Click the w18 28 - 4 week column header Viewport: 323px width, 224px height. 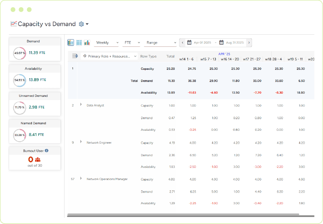tap(273, 59)
